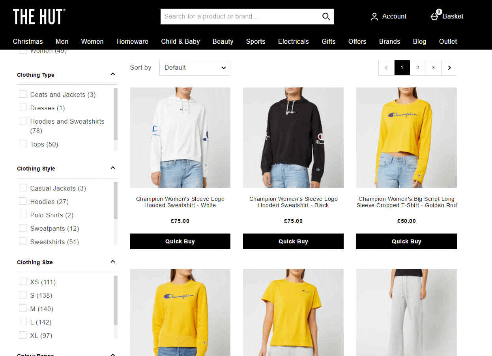
Task: Select size S checkbox
Action: point(23,295)
